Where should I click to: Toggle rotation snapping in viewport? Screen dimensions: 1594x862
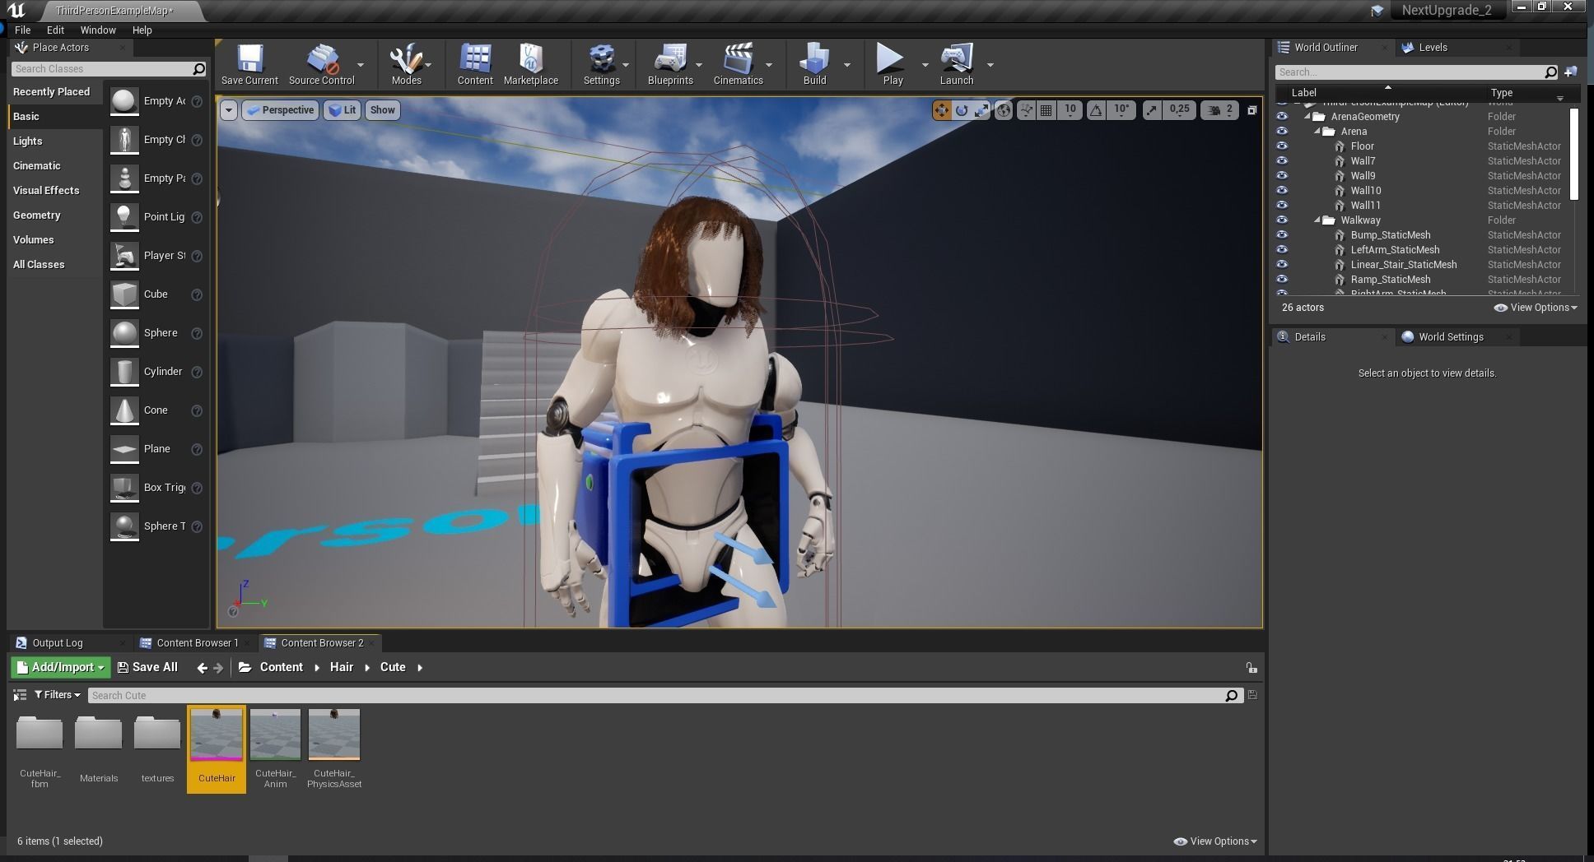[1096, 110]
